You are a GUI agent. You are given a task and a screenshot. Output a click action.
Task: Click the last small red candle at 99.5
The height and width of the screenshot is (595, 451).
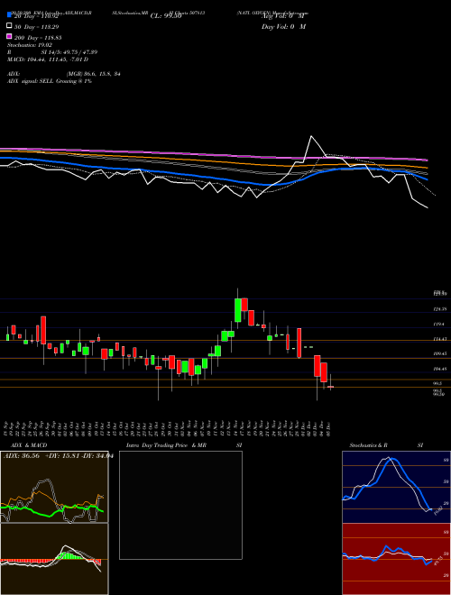tap(331, 387)
